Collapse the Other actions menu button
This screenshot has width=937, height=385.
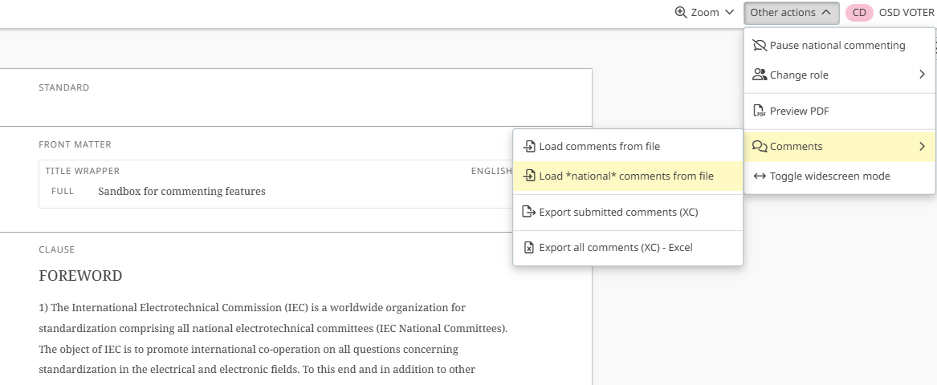[x=791, y=13]
